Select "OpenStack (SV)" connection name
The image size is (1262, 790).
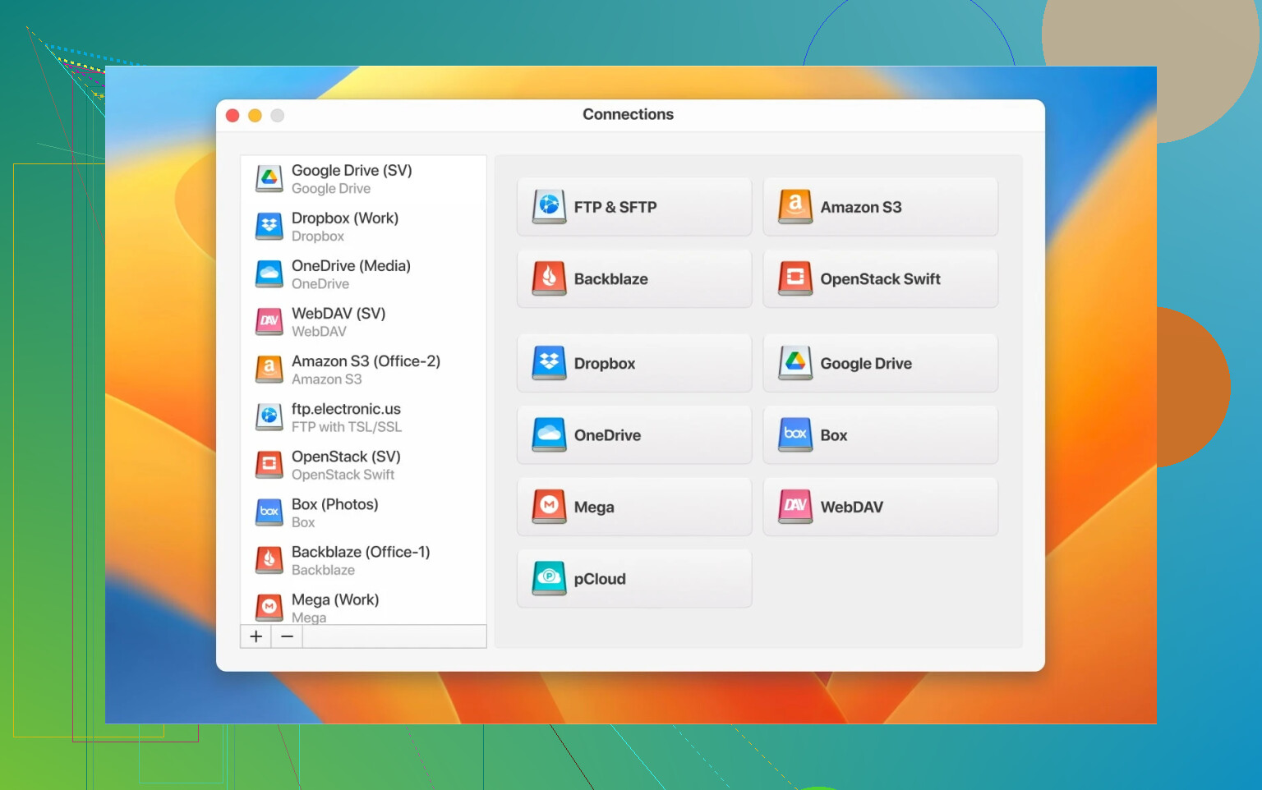pyautogui.click(x=346, y=457)
